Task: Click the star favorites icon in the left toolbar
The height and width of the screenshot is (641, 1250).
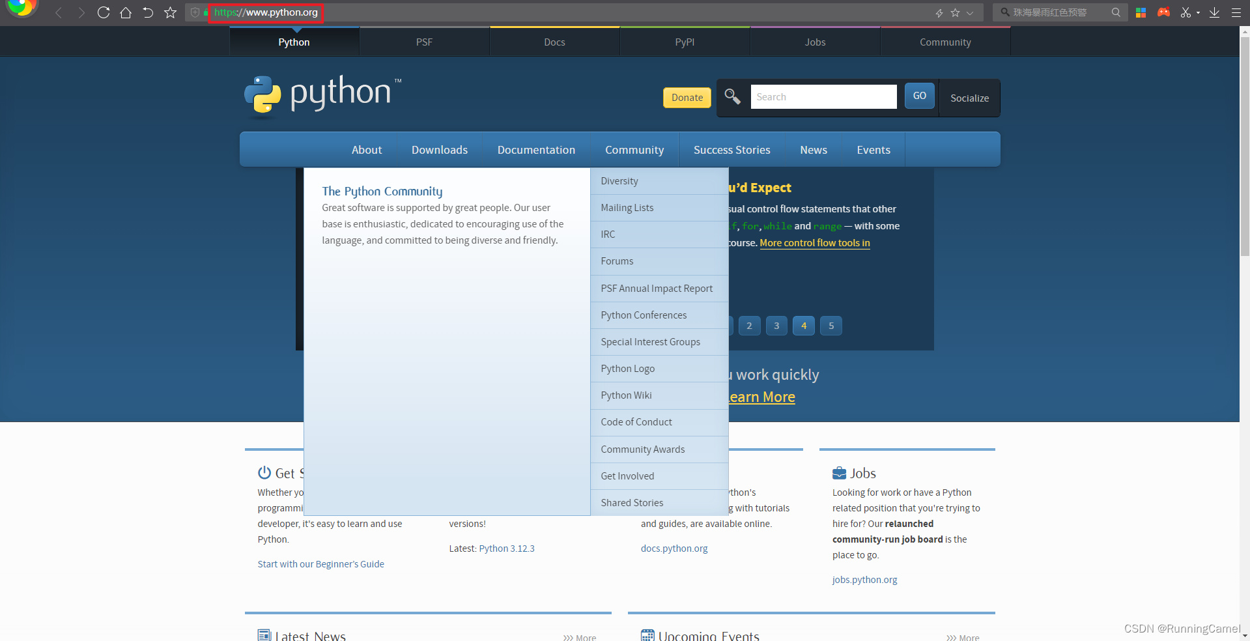Action: point(170,12)
